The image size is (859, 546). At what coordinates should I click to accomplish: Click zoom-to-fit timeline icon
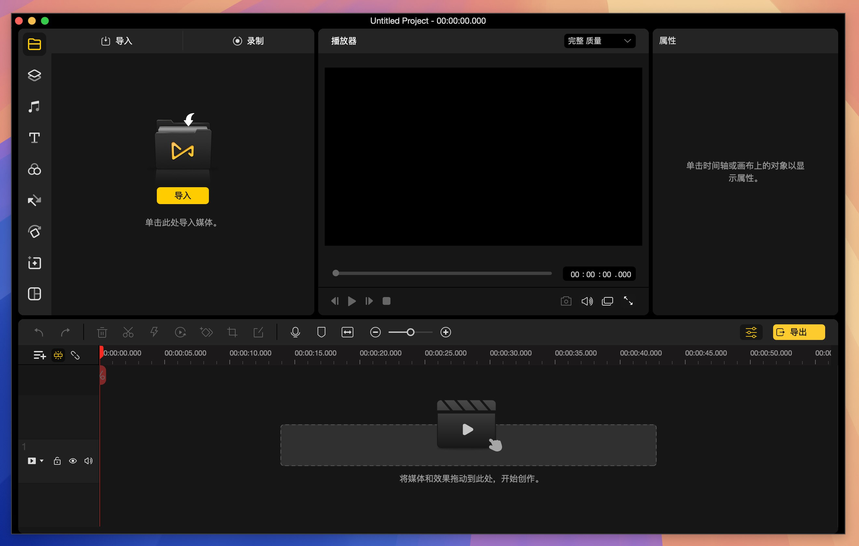point(347,332)
